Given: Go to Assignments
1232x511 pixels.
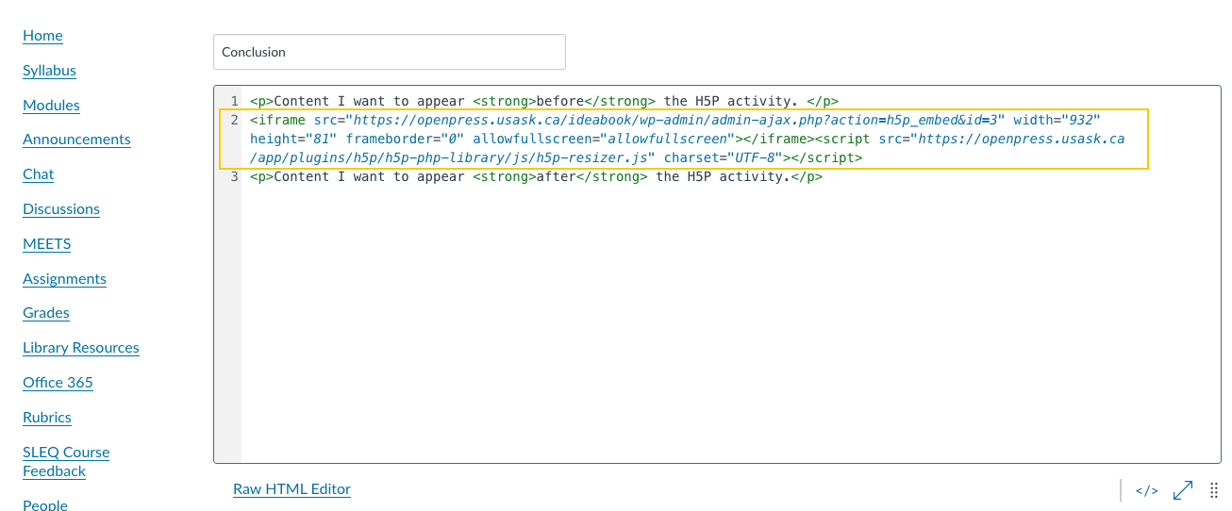Looking at the screenshot, I should [64, 279].
